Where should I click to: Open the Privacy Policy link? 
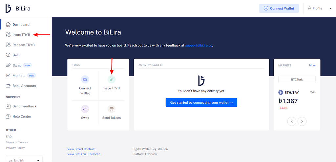click(x=15, y=148)
